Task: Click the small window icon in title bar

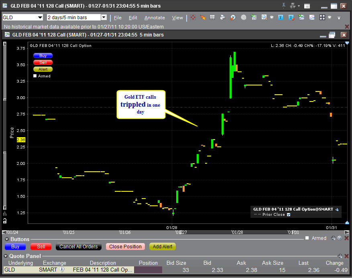Action: 307,6
